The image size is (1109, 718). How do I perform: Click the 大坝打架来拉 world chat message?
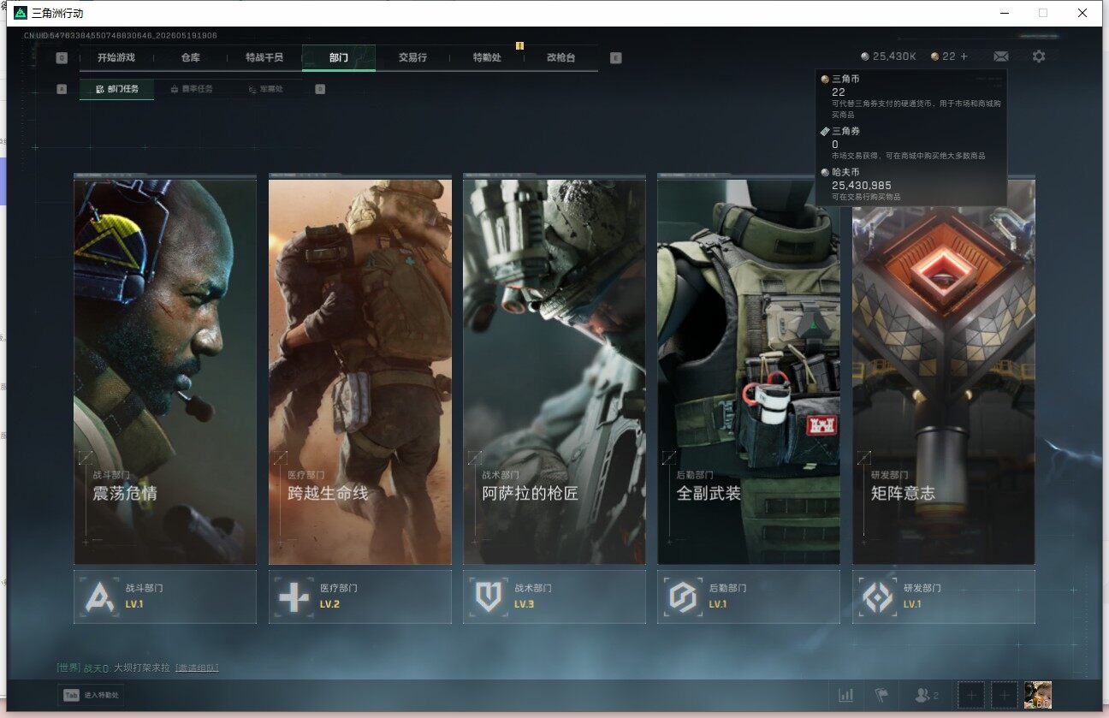(x=142, y=668)
